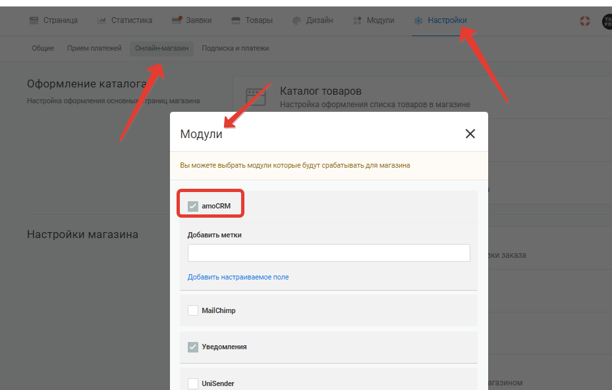Switch to Подписка и платежи subtab
The width and height of the screenshot is (612, 390).
coord(235,48)
